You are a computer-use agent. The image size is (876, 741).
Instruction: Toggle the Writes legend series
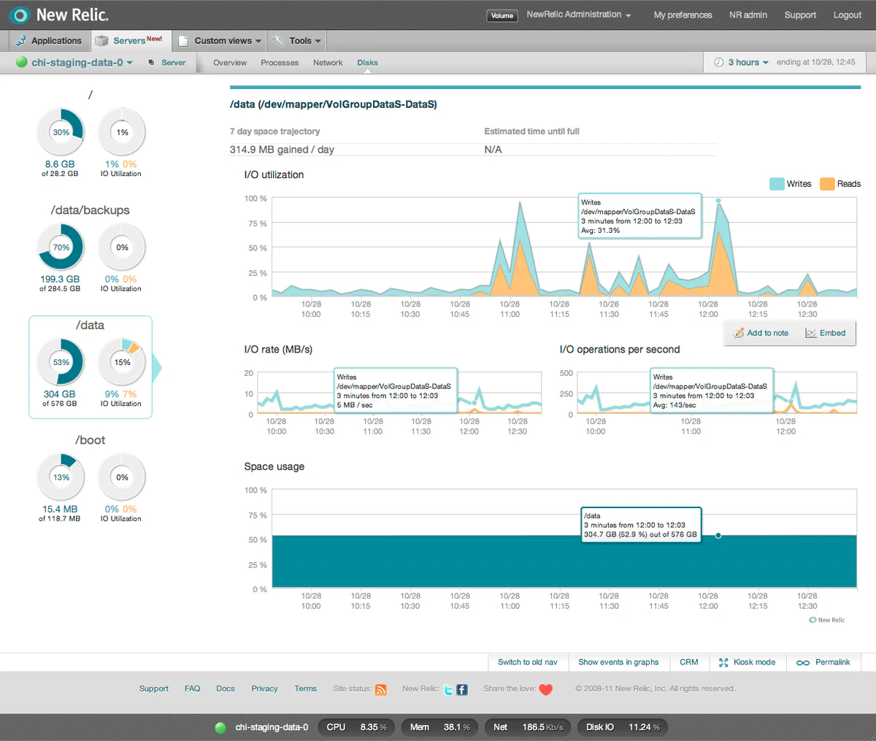tap(791, 184)
